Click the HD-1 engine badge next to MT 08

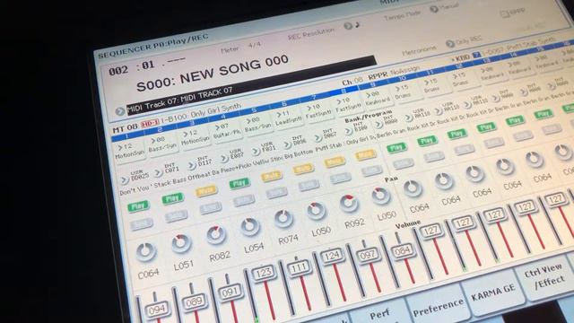point(150,123)
